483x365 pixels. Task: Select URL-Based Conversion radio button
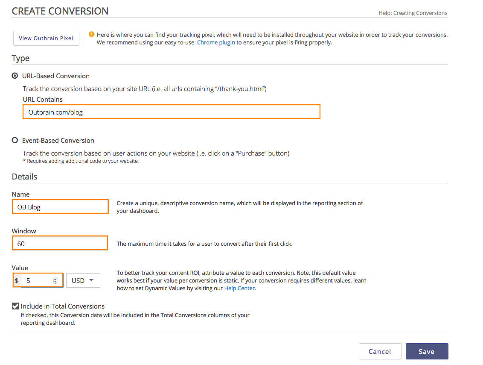click(15, 76)
